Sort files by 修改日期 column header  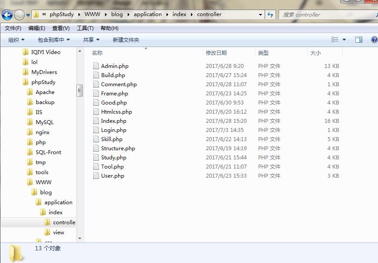(216, 53)
